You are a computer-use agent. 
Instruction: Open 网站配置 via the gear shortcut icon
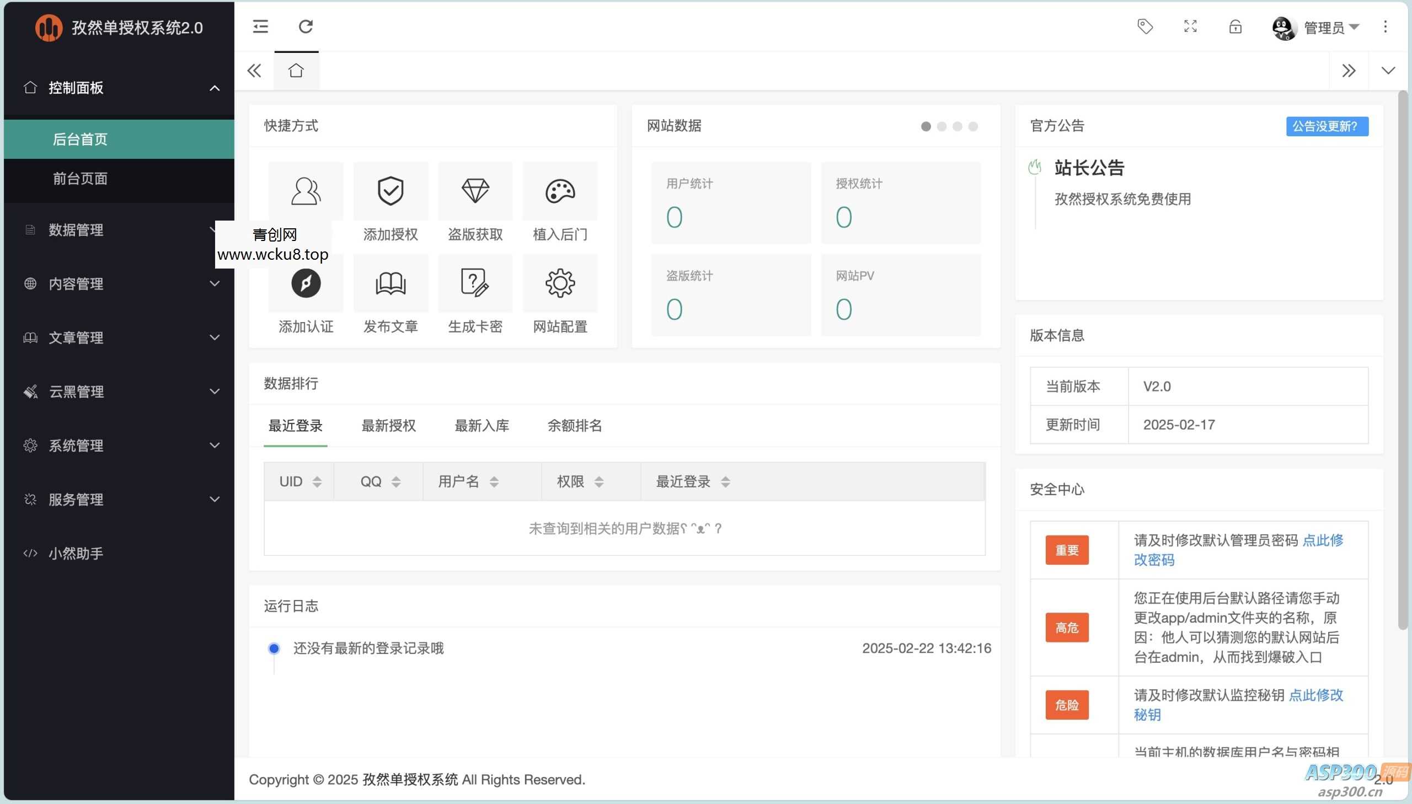(x=559, y=283)
